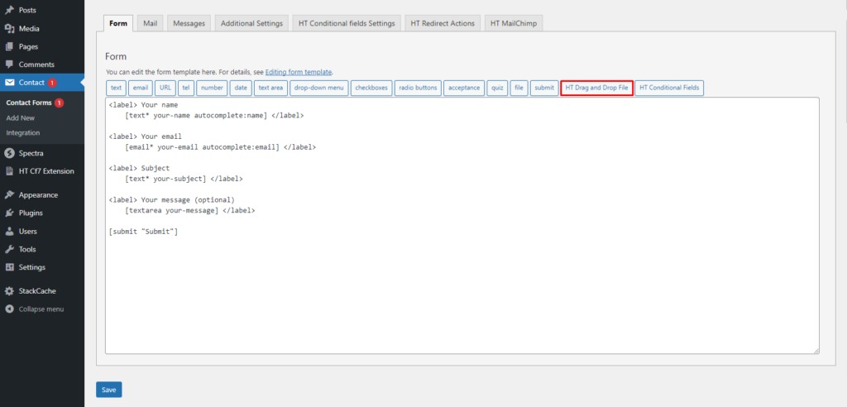Insert a drop-down menu tag
Screen dimensions: 847x407
pos(318,88)
